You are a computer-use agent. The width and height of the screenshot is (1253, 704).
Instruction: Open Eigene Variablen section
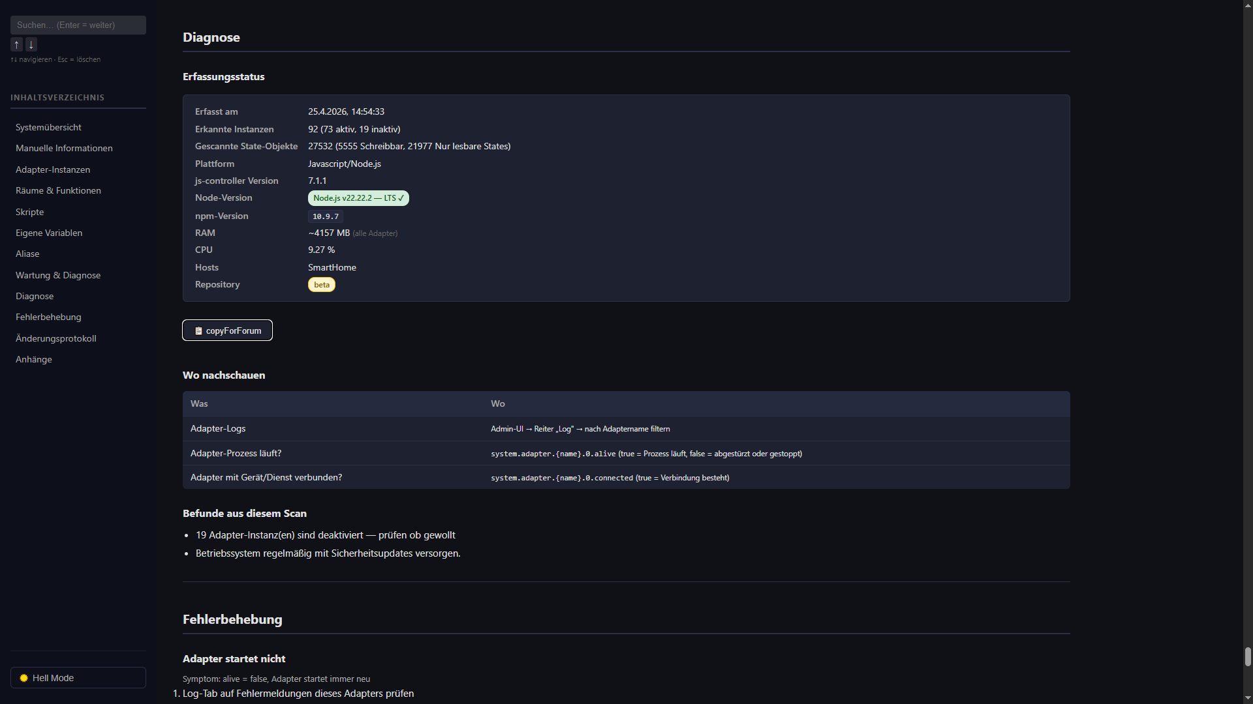click(49, 233)
